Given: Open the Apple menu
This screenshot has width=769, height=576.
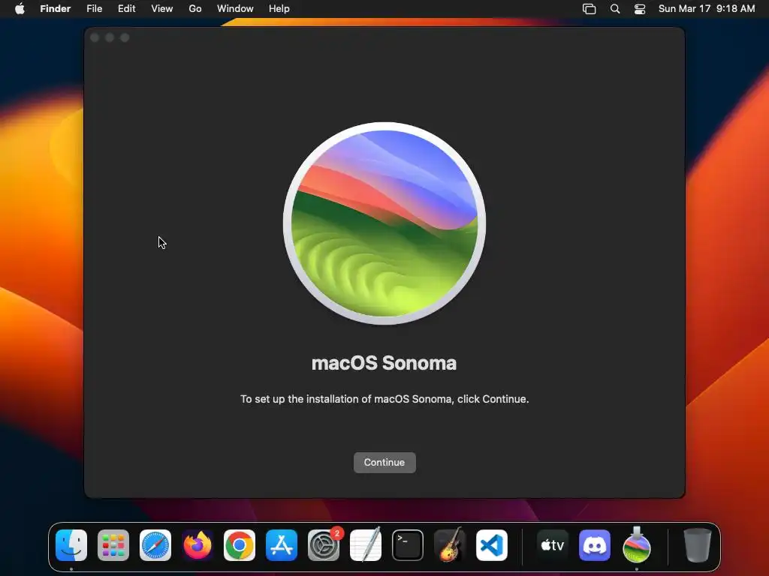Looking at the screenshot, I should click(20, 9).
